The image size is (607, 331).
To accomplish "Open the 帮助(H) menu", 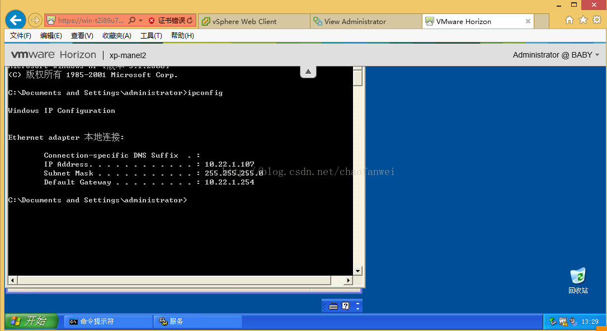I will [182, 36].
